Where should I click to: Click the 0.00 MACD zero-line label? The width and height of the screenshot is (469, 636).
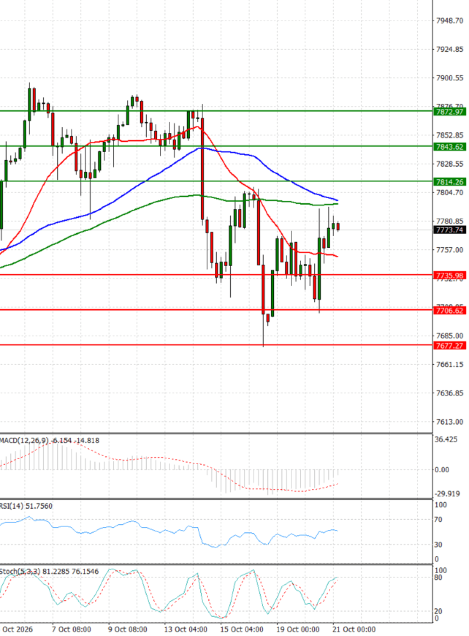(442, 469)
